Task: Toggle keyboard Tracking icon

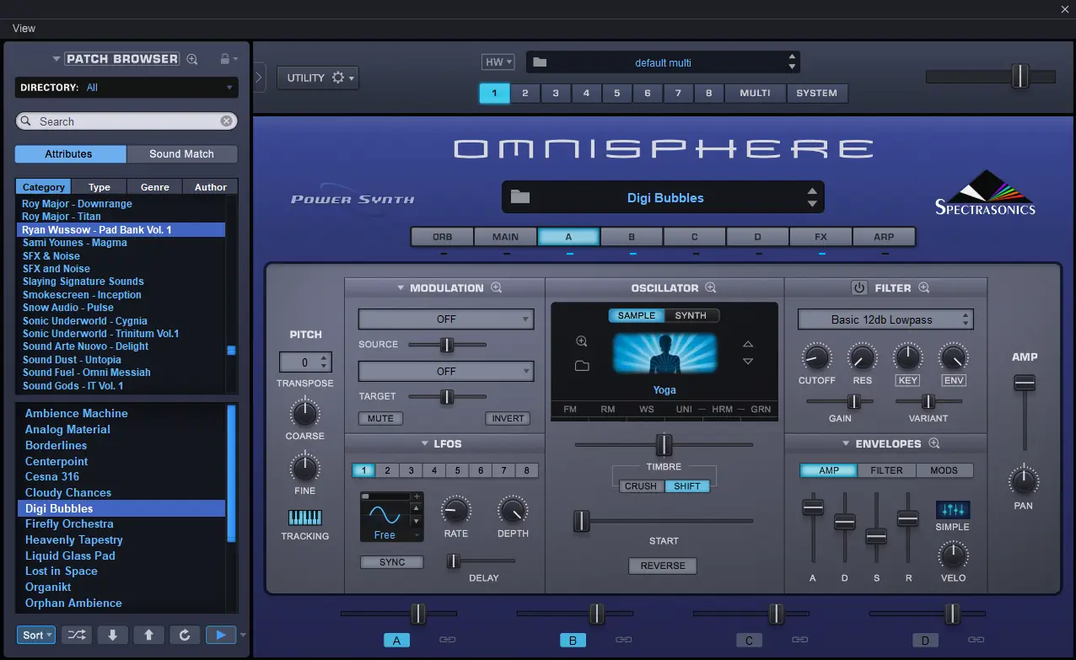Action: pos(305,518)
